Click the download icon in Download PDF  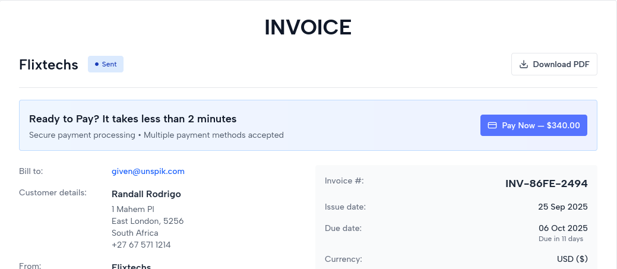coord(524,65)
